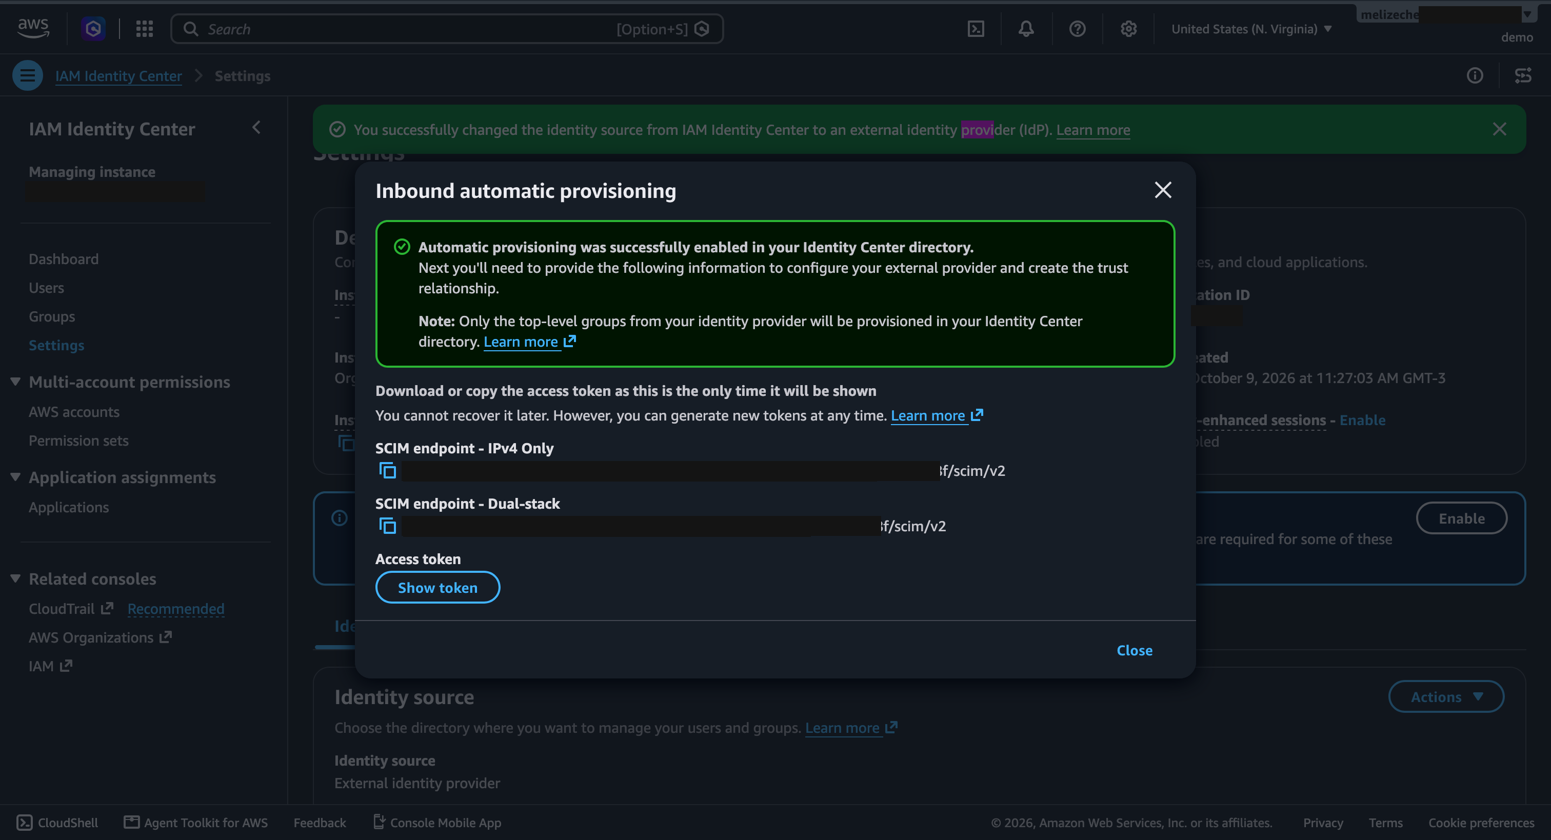
Task: Collapse the Related consoles section
Action: pos(16,578)
